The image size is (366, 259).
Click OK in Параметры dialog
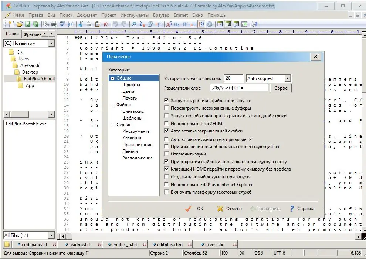[x=194, y=209]
